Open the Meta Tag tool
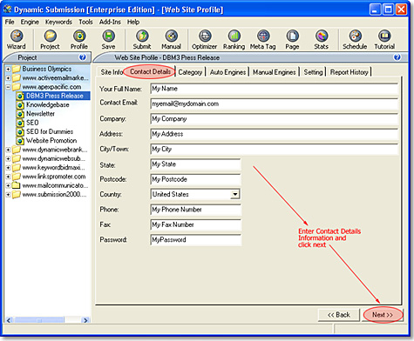 click(263, 39)
